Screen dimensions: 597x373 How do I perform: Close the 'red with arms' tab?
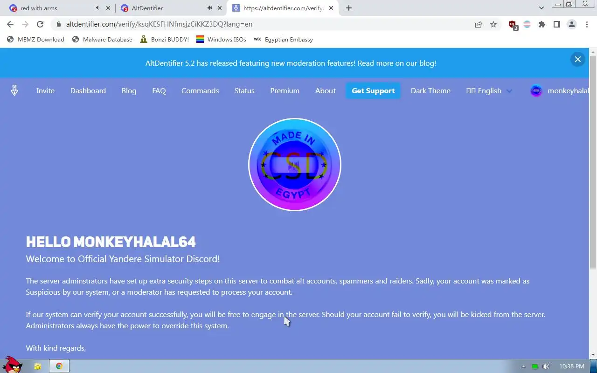coord(108,8)
